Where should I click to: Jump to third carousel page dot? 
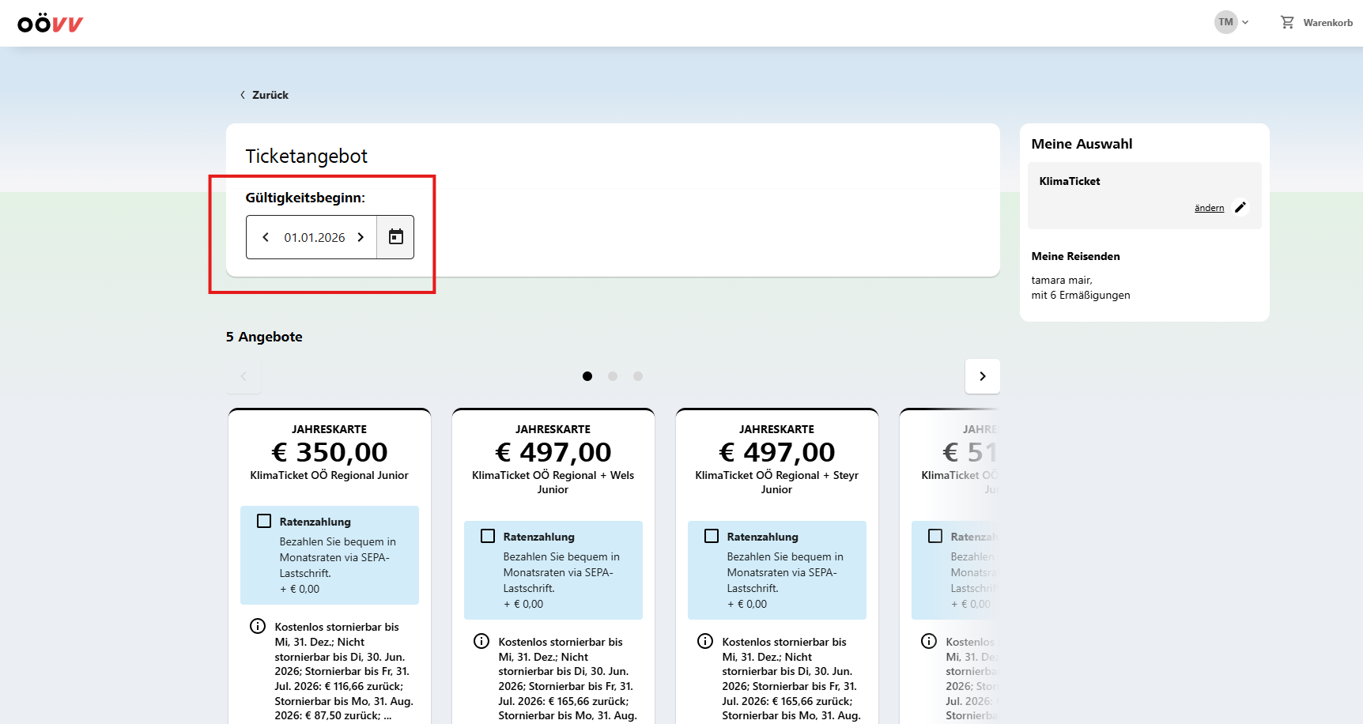[638, 376]
